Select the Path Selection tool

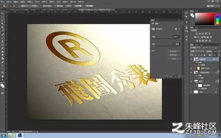(3, 69)
